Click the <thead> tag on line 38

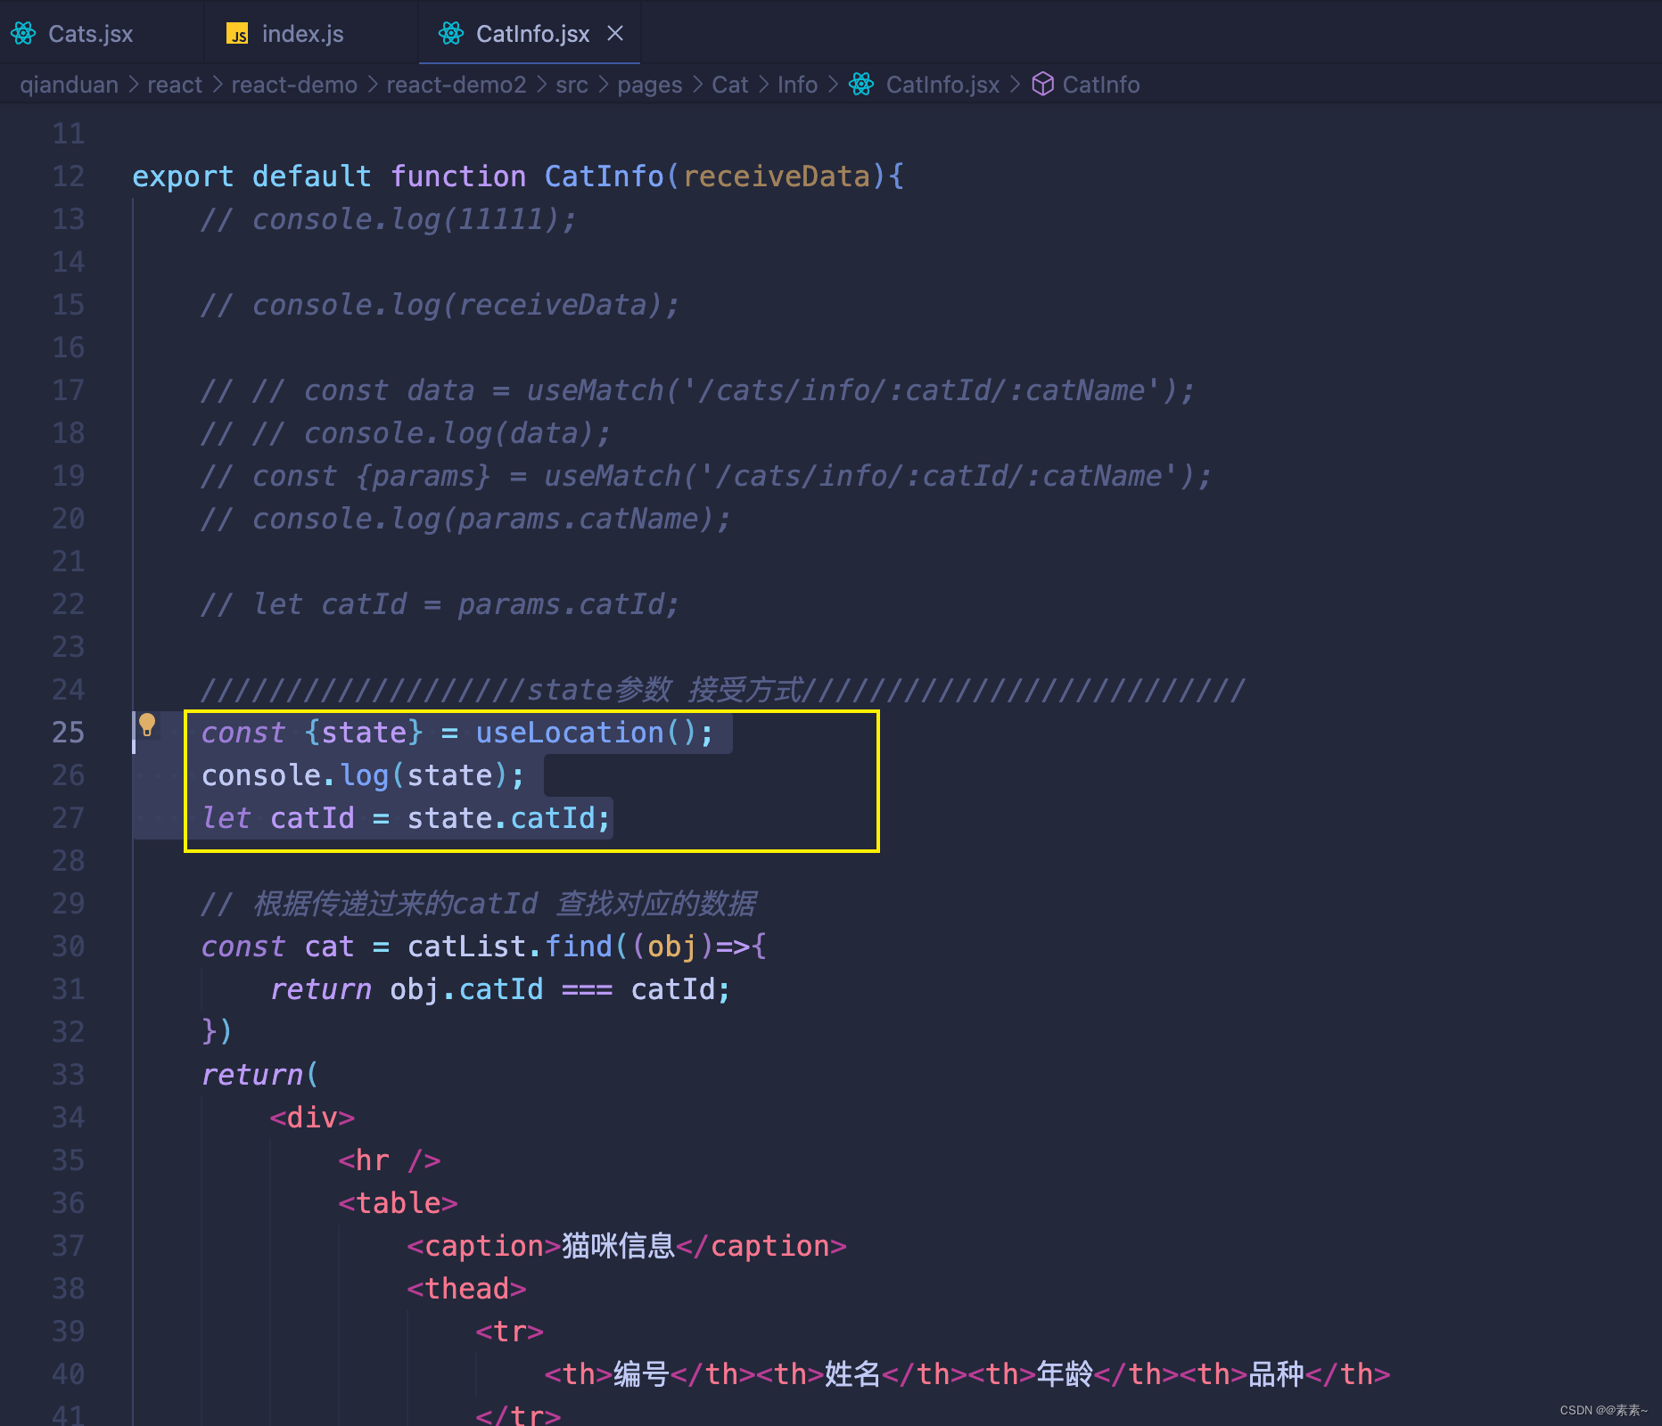coord(466,1289)
